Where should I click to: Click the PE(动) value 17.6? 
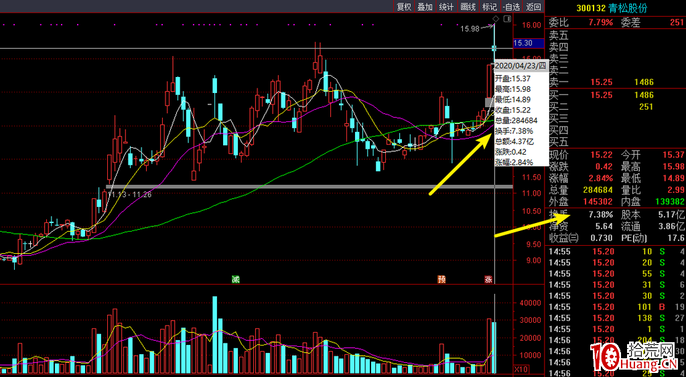point(677,238)
